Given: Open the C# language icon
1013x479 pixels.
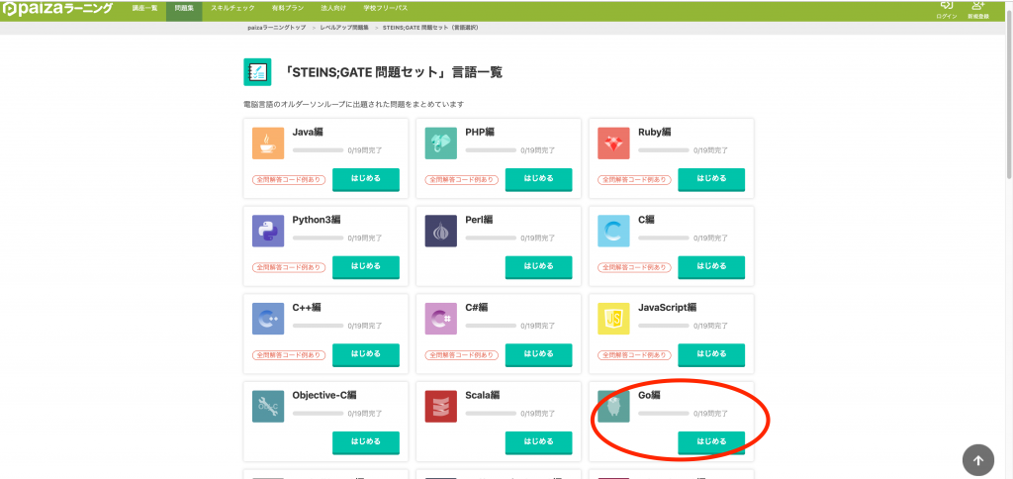Looking at the screenshot, I should 440,319.
